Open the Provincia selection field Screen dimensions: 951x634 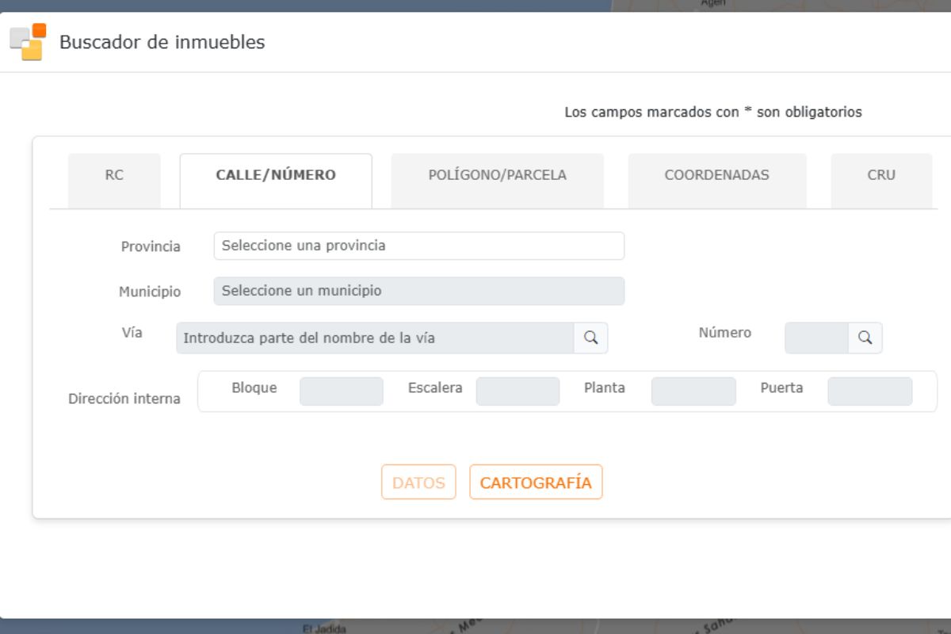[419, 246]
